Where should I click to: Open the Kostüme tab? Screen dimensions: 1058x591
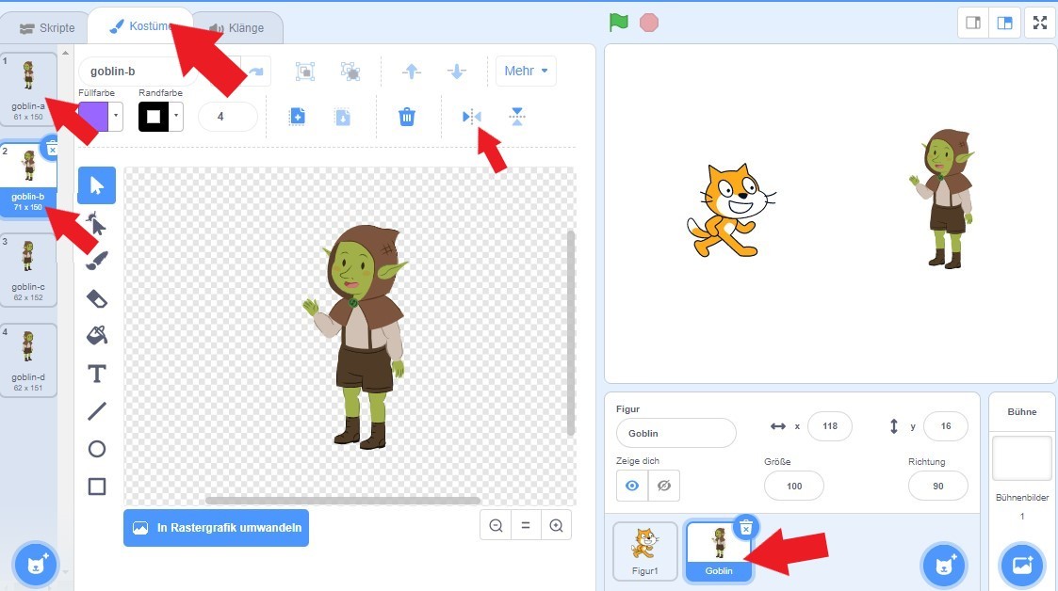click(x=141, y=26)
